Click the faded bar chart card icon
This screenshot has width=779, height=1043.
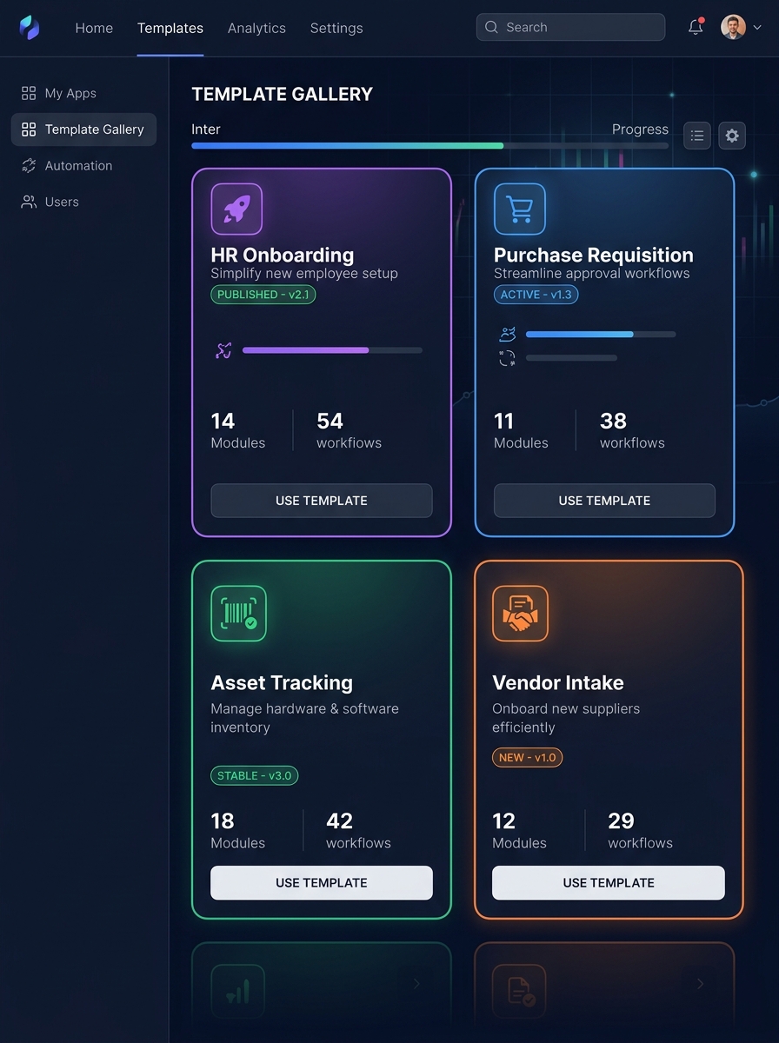pyautogui.click(x=237, y=992)
